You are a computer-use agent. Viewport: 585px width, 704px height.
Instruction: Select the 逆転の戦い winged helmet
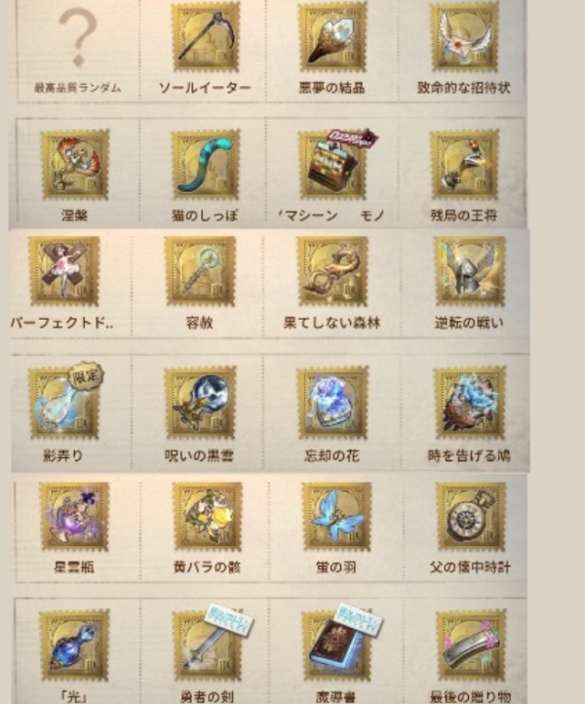coord(470,272)
